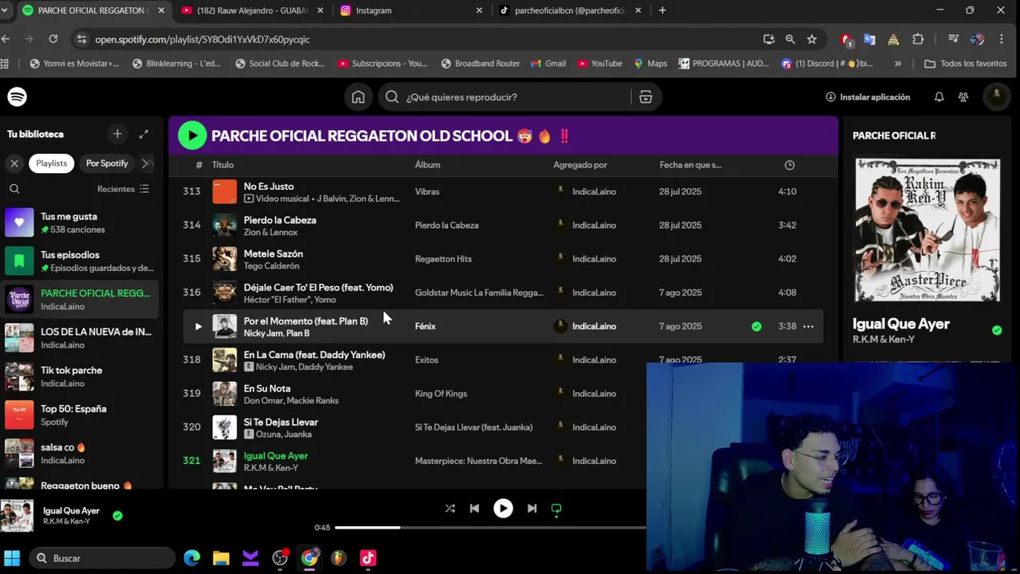Open a new browser tab
This screenshot has height=574, width=1020.
[662, 10]
